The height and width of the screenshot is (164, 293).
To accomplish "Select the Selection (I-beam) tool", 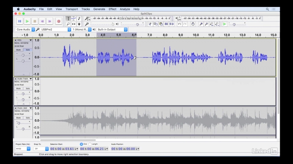I will point(68,19).
